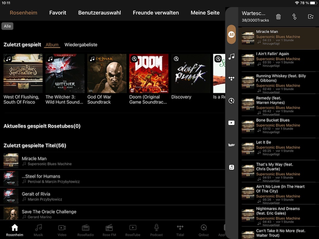Screen dimensions: 319x239
Task: Open the Meine Seite tab
Action: click(205, 12)
